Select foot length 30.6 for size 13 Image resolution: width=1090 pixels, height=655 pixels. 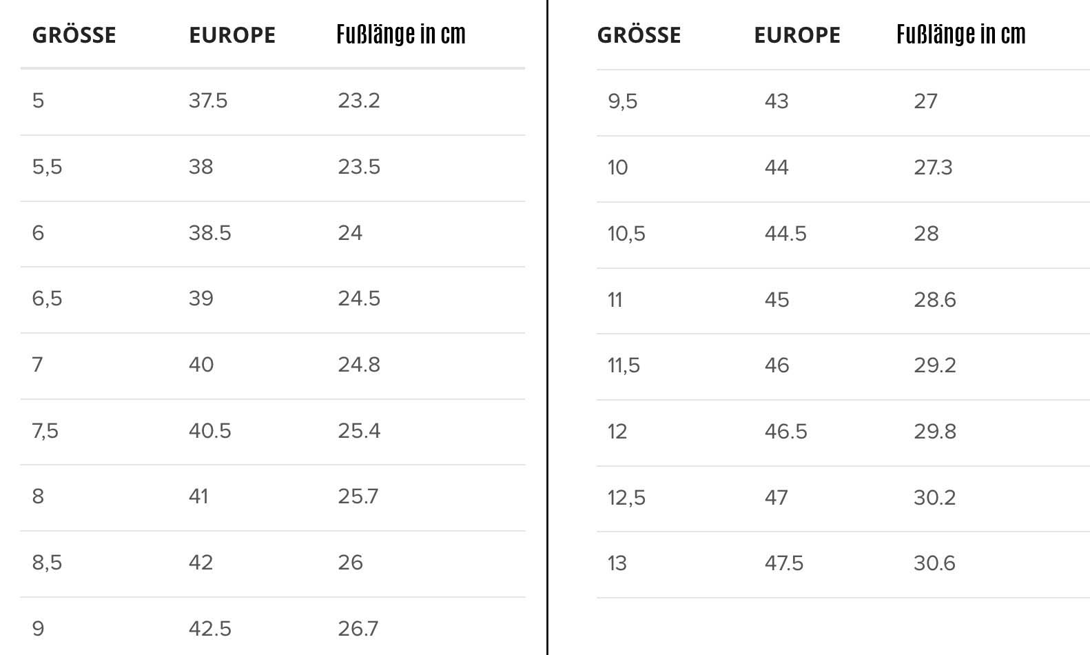[x=935, y=563]
